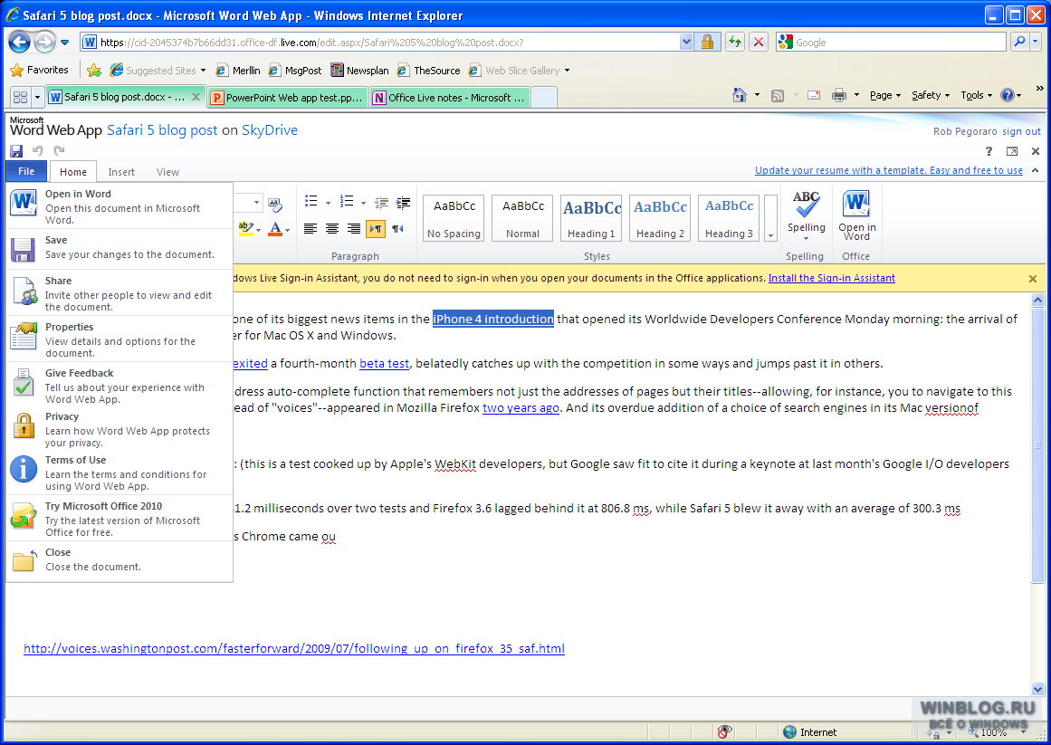
Task: Click the Undo arrow icon
Action: pos(37,151)
